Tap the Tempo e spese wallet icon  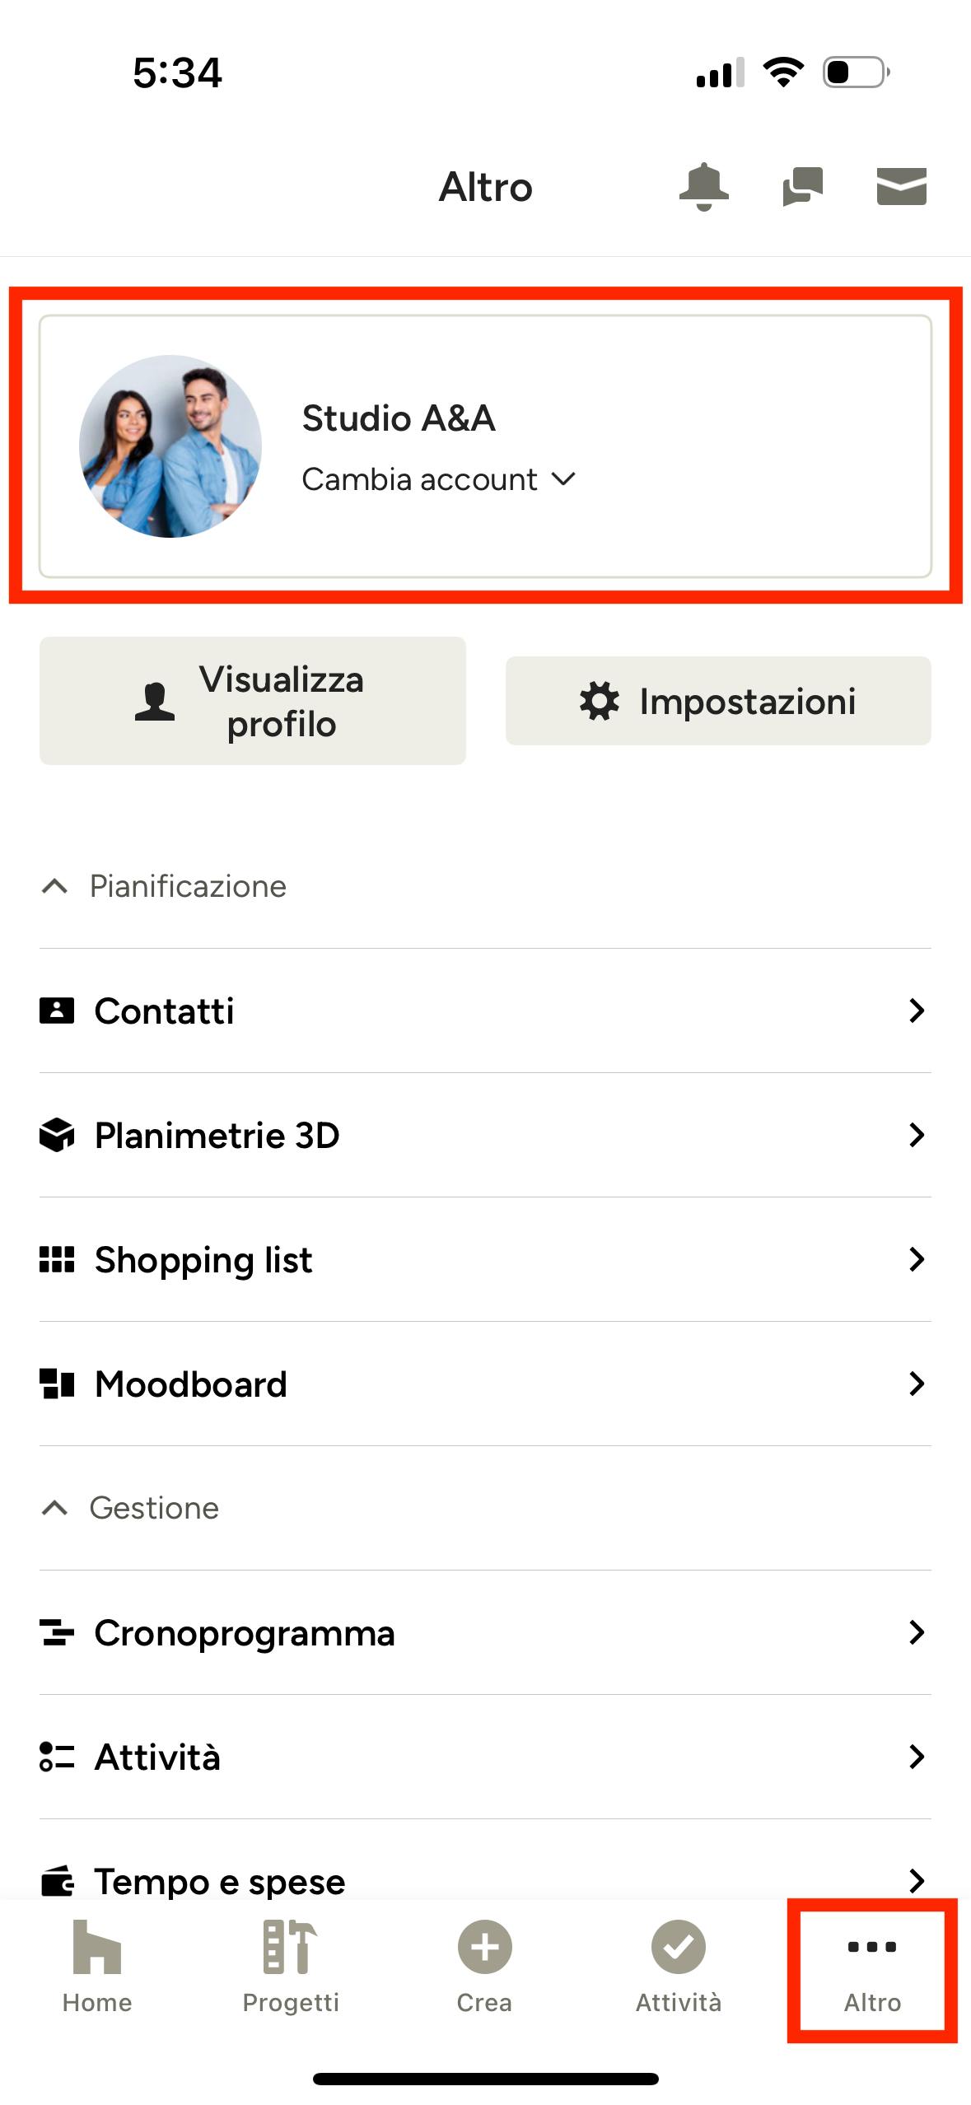point(57,1881)
